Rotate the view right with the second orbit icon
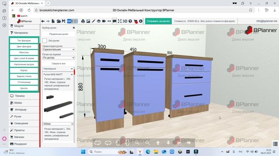This screenshot has height=156, width=279. [108, 143]
